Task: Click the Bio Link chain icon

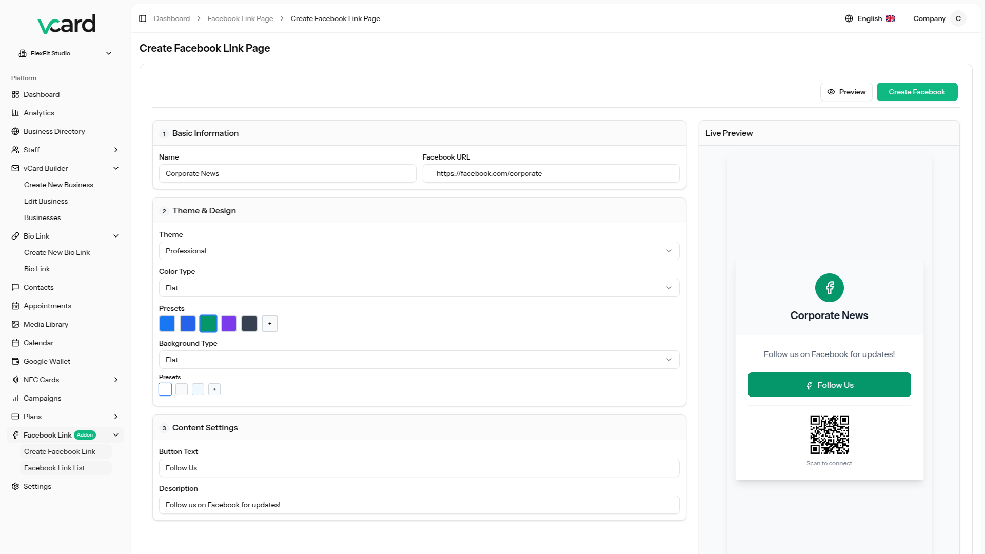Action: point(15,236)
